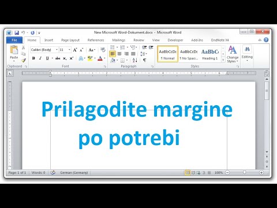The width and height of the screenshot is (277, 208).
Task: Click the zoom slider thumb
Action: point(244,173)
